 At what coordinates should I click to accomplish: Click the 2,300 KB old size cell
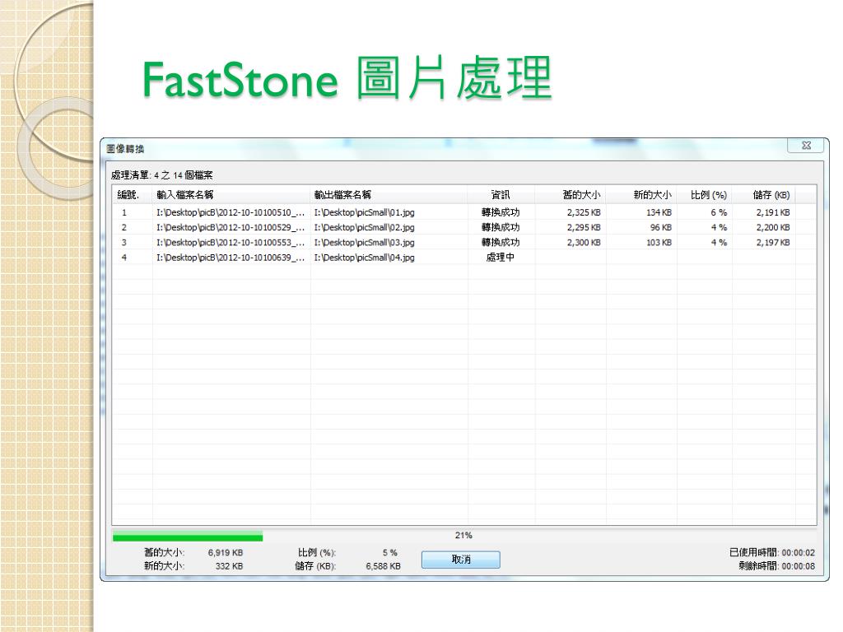point(584,243)
